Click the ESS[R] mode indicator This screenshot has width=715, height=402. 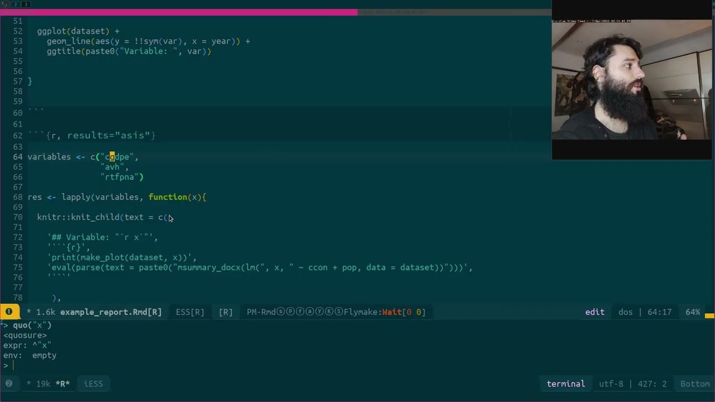tap(190, 312)
